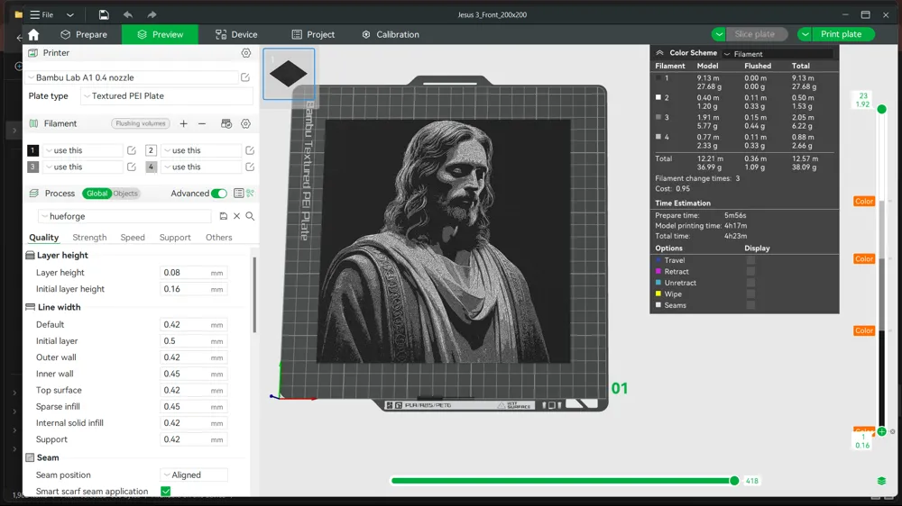Switch to the Device tab
This screenshot has height=506, width=902.
(236, 34)
